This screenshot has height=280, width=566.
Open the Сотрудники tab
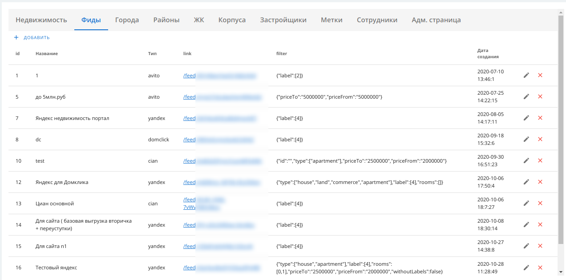pyautogui.click(x=377, y=20)
